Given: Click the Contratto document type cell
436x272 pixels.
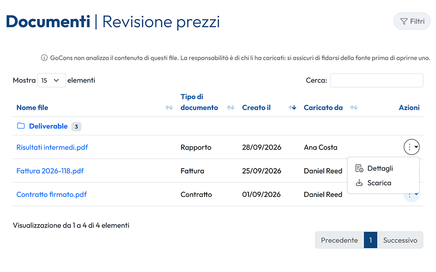Looking at the screenshot, I should tap(196, 195).
